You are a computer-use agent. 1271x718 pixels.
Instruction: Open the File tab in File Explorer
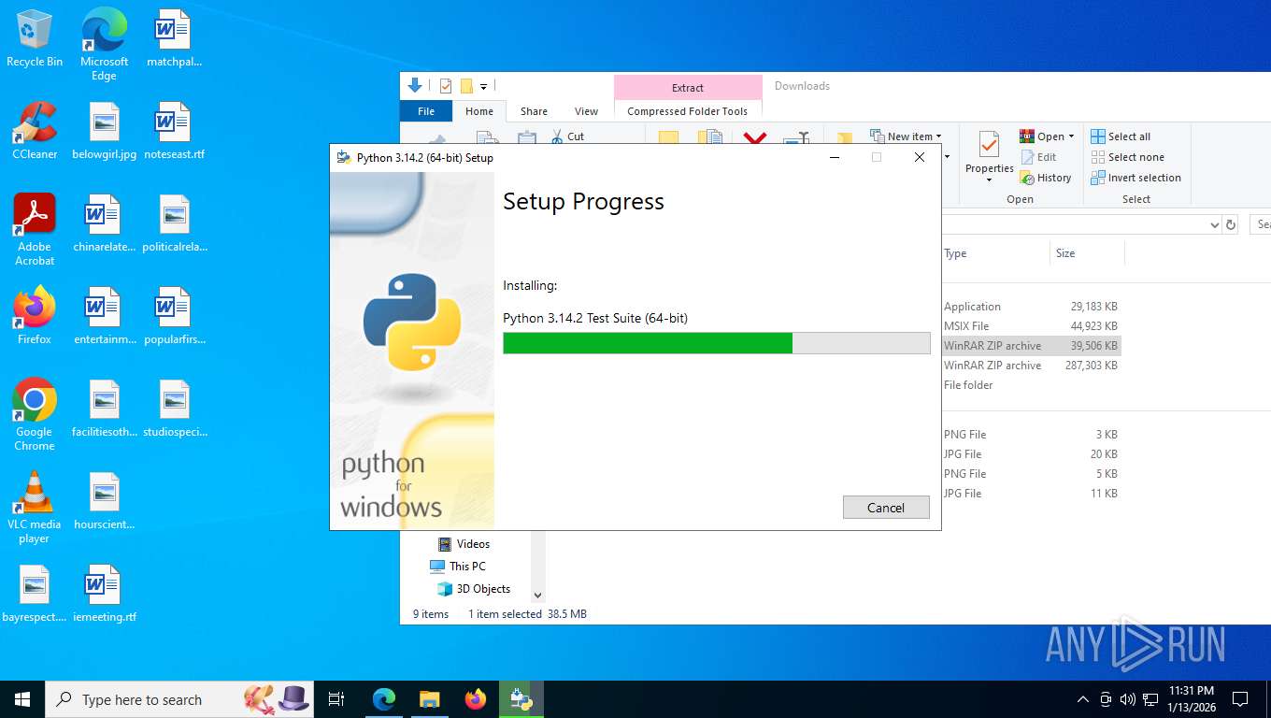click(426, 111)
